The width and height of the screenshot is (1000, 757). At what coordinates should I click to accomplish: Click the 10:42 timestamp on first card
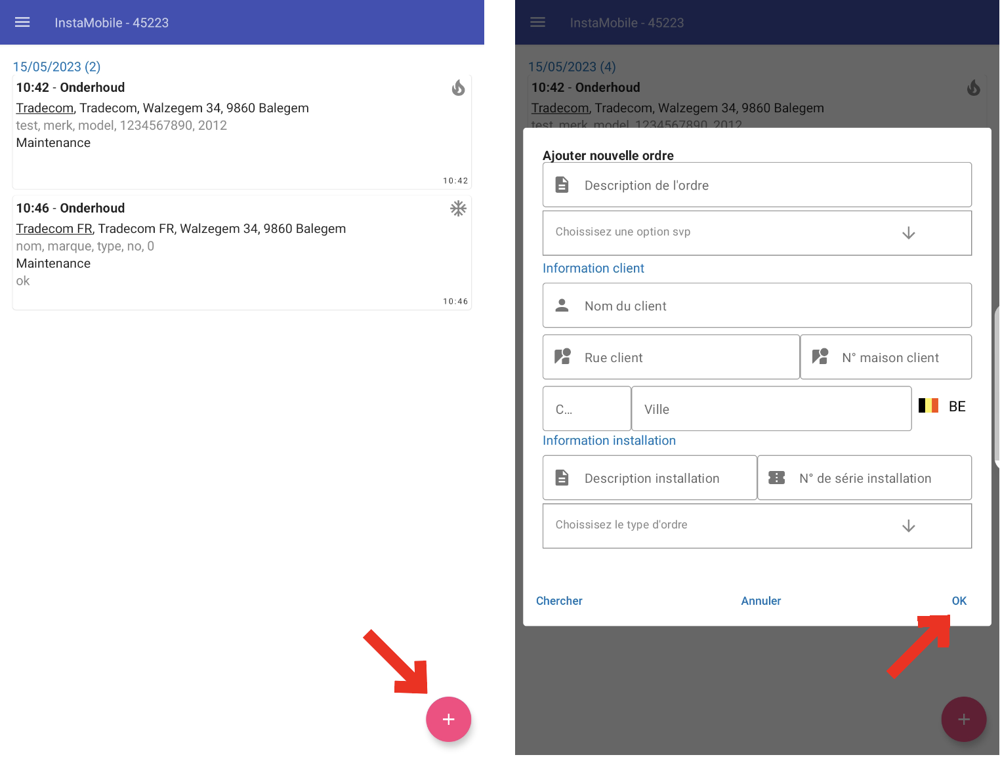tap(455, 180)
